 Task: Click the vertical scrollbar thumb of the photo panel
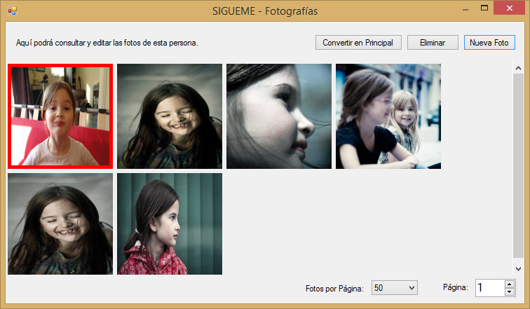[x=518, y=165]
